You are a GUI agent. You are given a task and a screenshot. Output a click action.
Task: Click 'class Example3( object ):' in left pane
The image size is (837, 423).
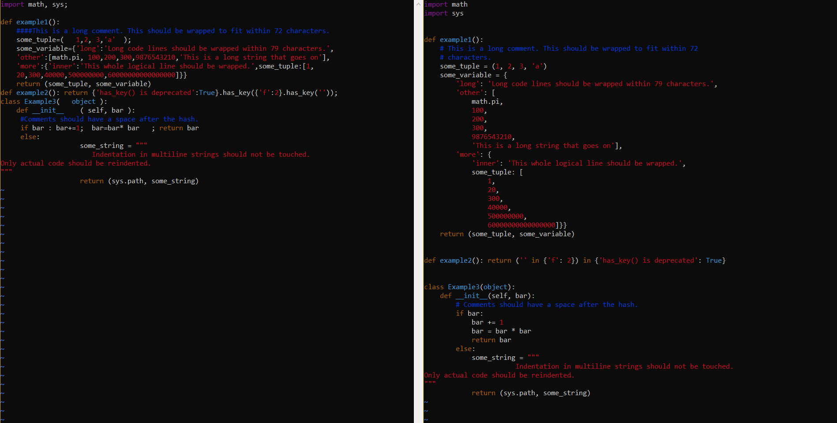(x=54, y=102)
